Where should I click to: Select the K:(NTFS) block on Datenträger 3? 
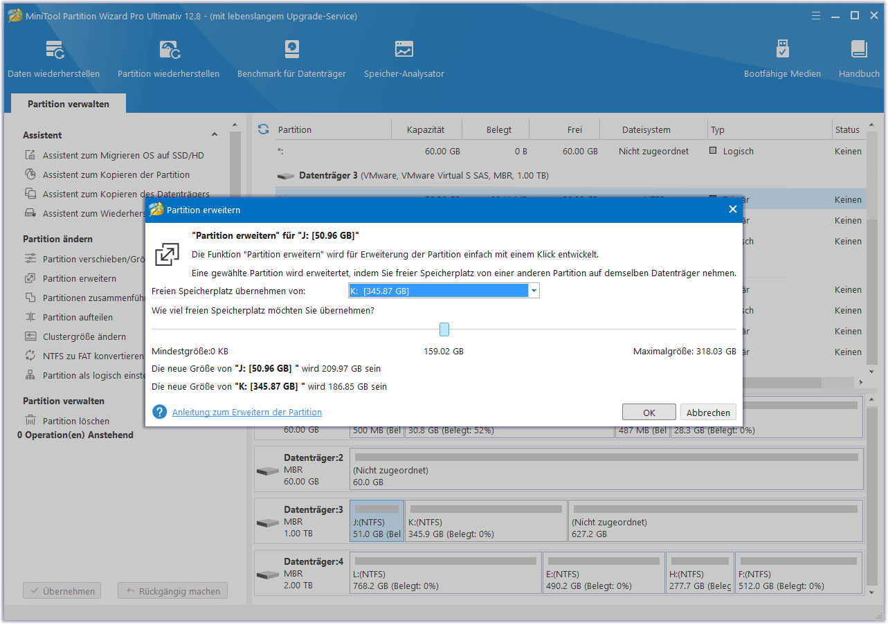pyautogui.click(x=486, y=521)
